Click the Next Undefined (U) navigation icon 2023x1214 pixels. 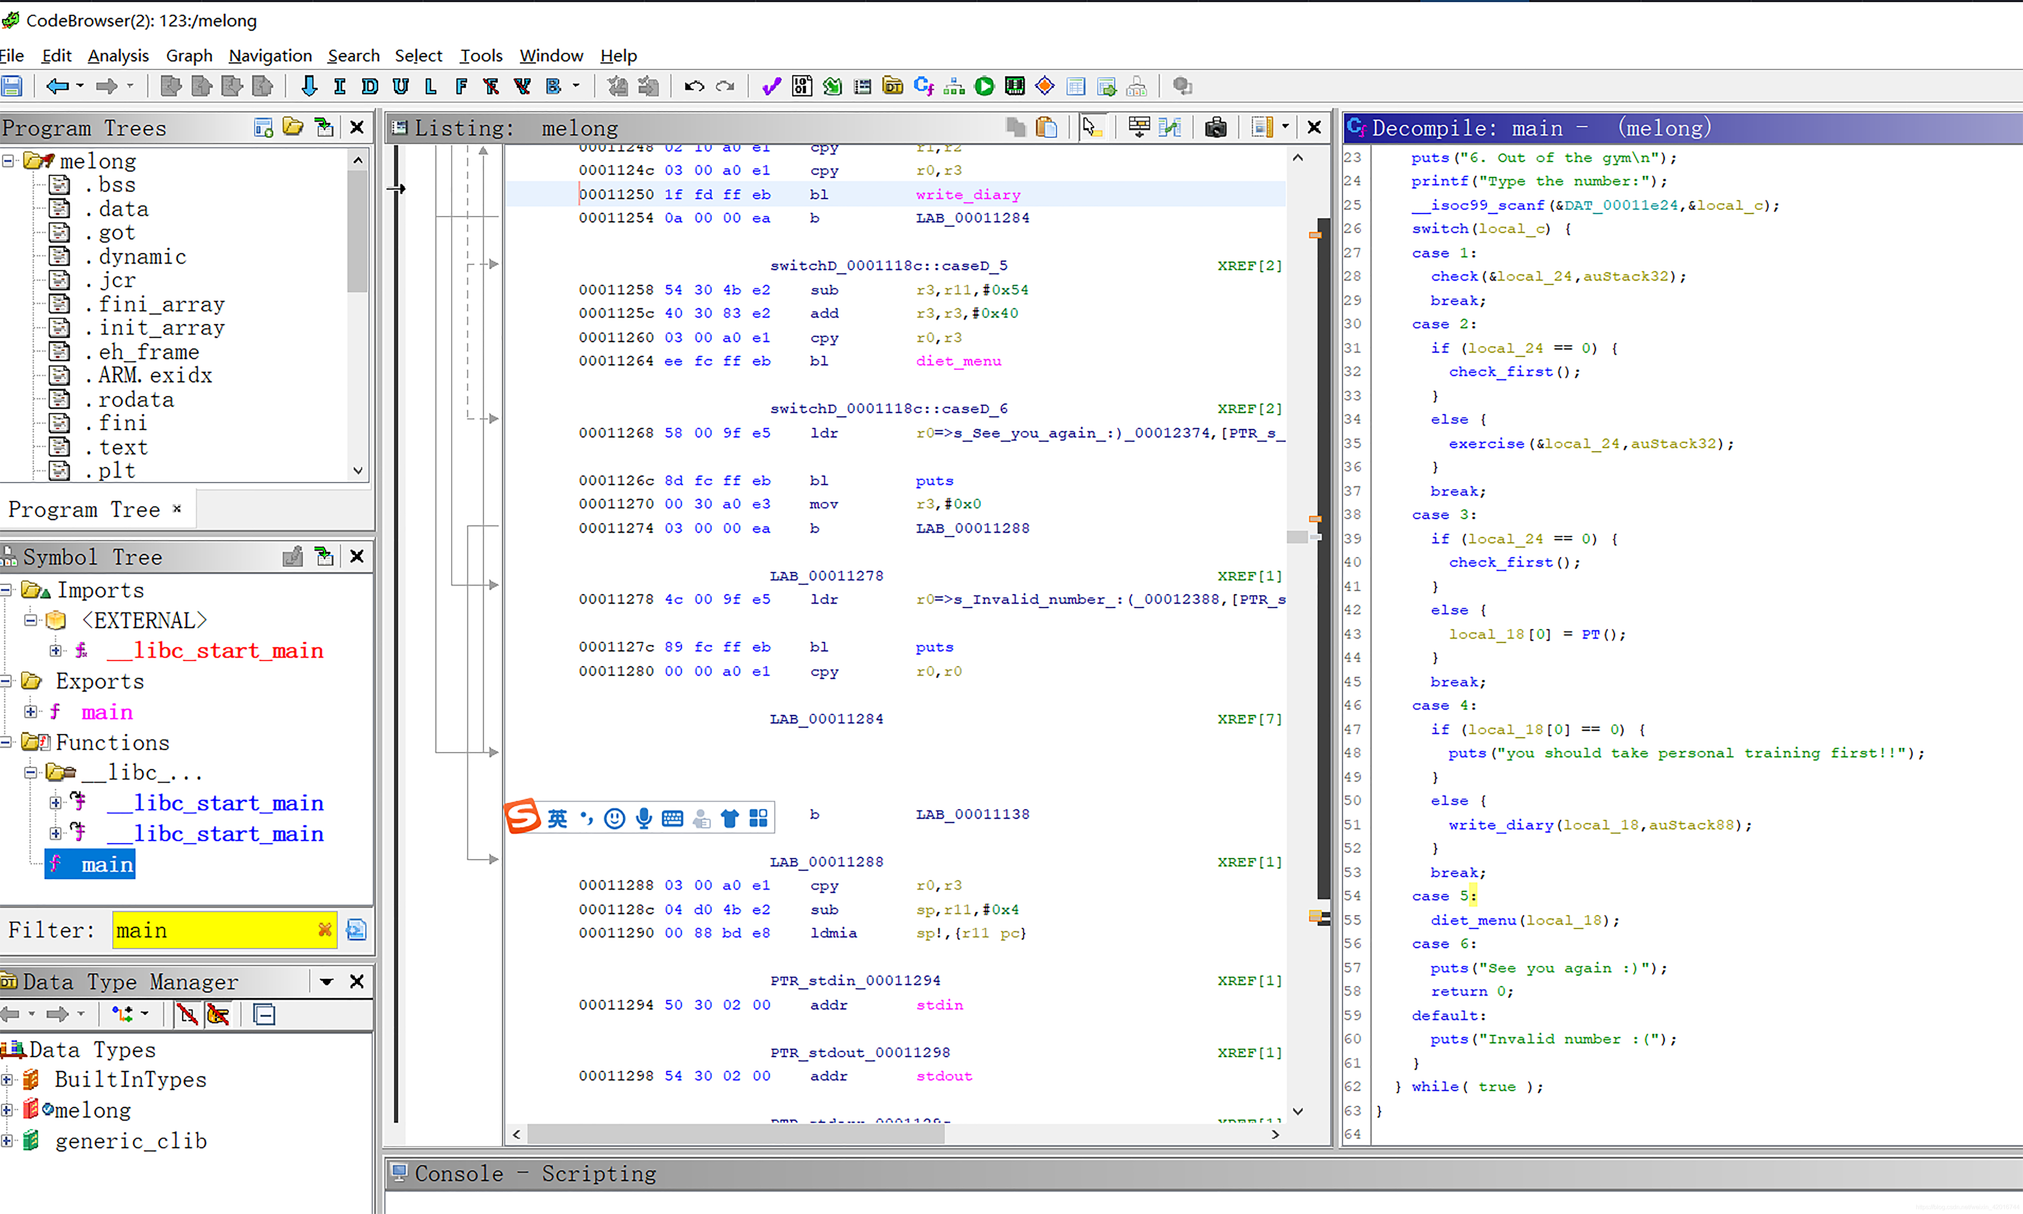[x=400, y=86]
